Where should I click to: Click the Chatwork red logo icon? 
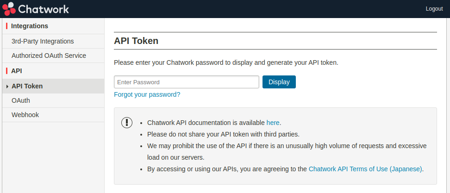[x=9, y=9]
